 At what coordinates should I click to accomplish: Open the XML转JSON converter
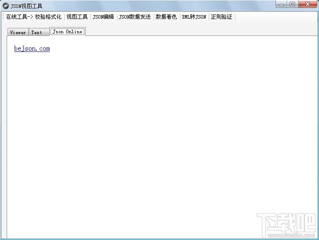pos(194,17)
